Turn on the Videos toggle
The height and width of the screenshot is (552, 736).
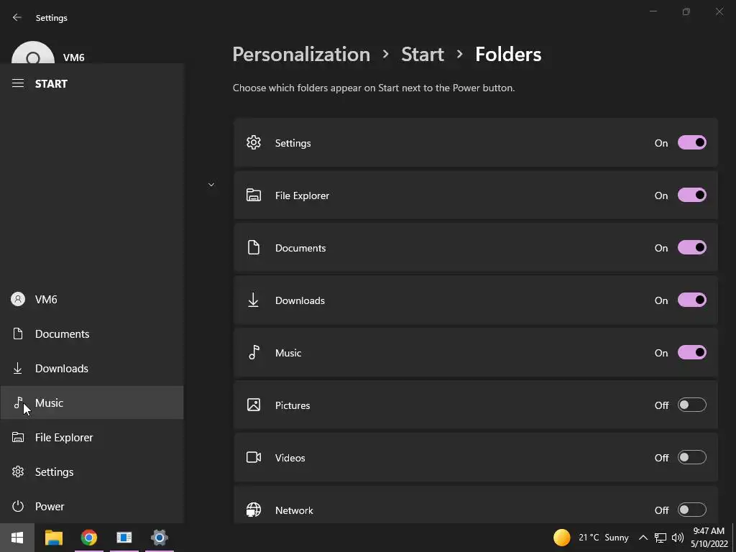(x=691, y=458)
